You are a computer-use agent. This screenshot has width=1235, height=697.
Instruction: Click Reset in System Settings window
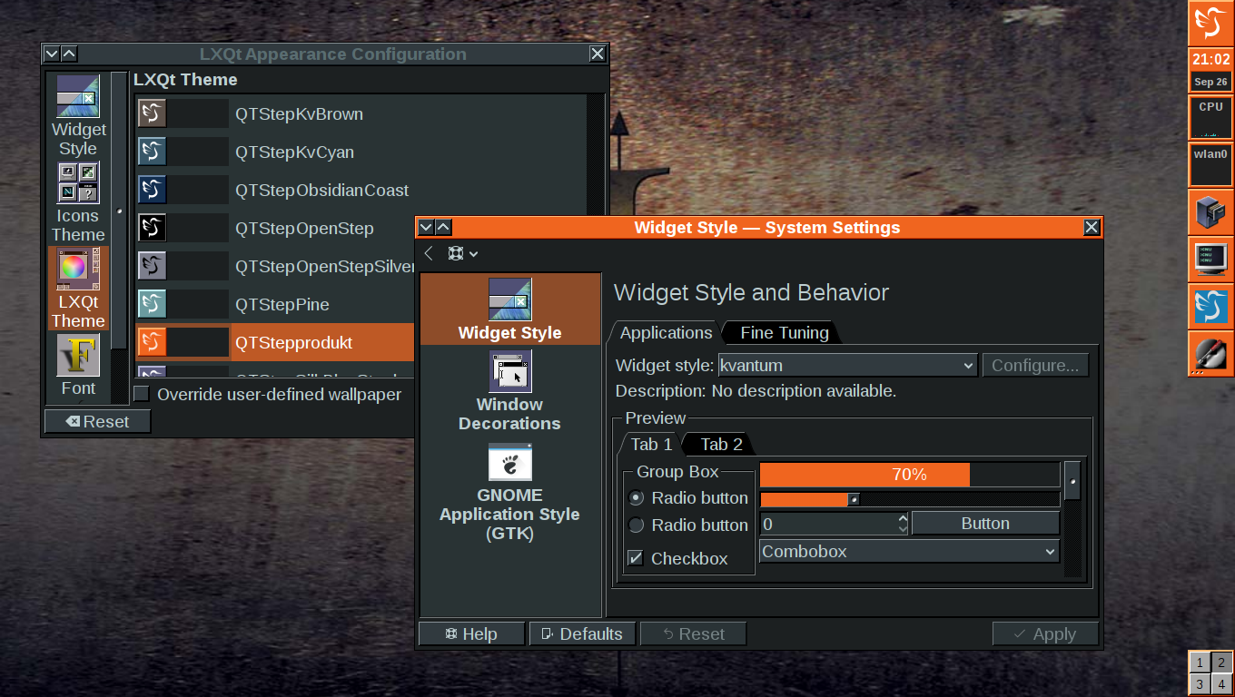tap(693, 633)
